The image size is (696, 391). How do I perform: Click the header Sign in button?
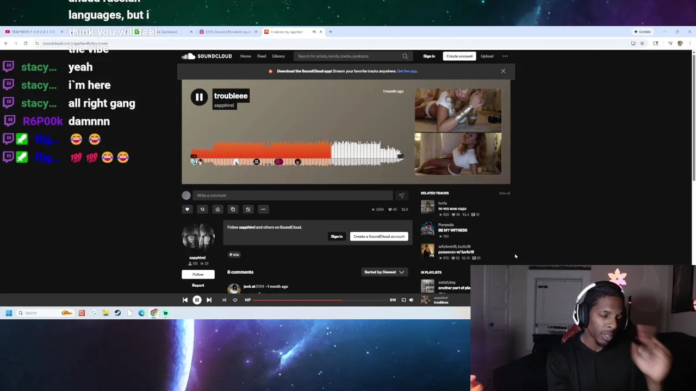(x=429, y=56)
